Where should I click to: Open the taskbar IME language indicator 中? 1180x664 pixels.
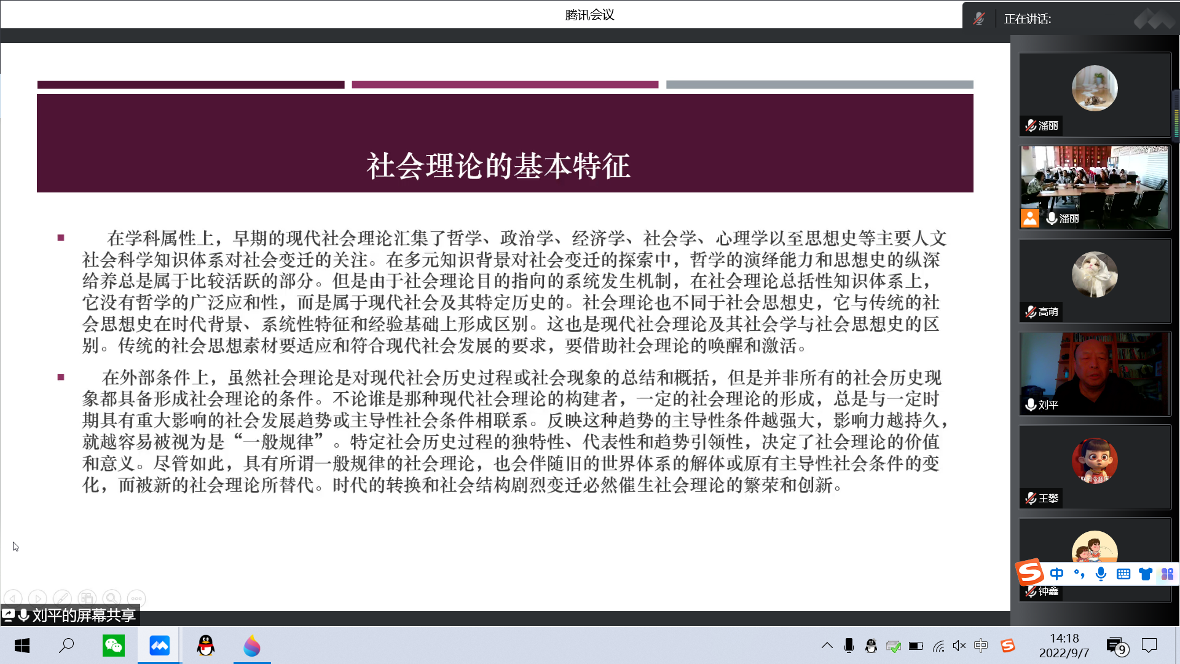tap(981, 646)
